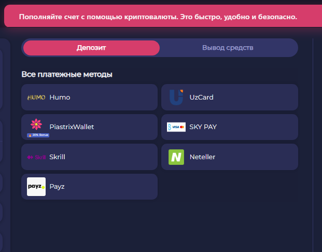Viewport: 322px width, 252px height.
Task: Click the 20% Bonus badge
Action: 38,135
